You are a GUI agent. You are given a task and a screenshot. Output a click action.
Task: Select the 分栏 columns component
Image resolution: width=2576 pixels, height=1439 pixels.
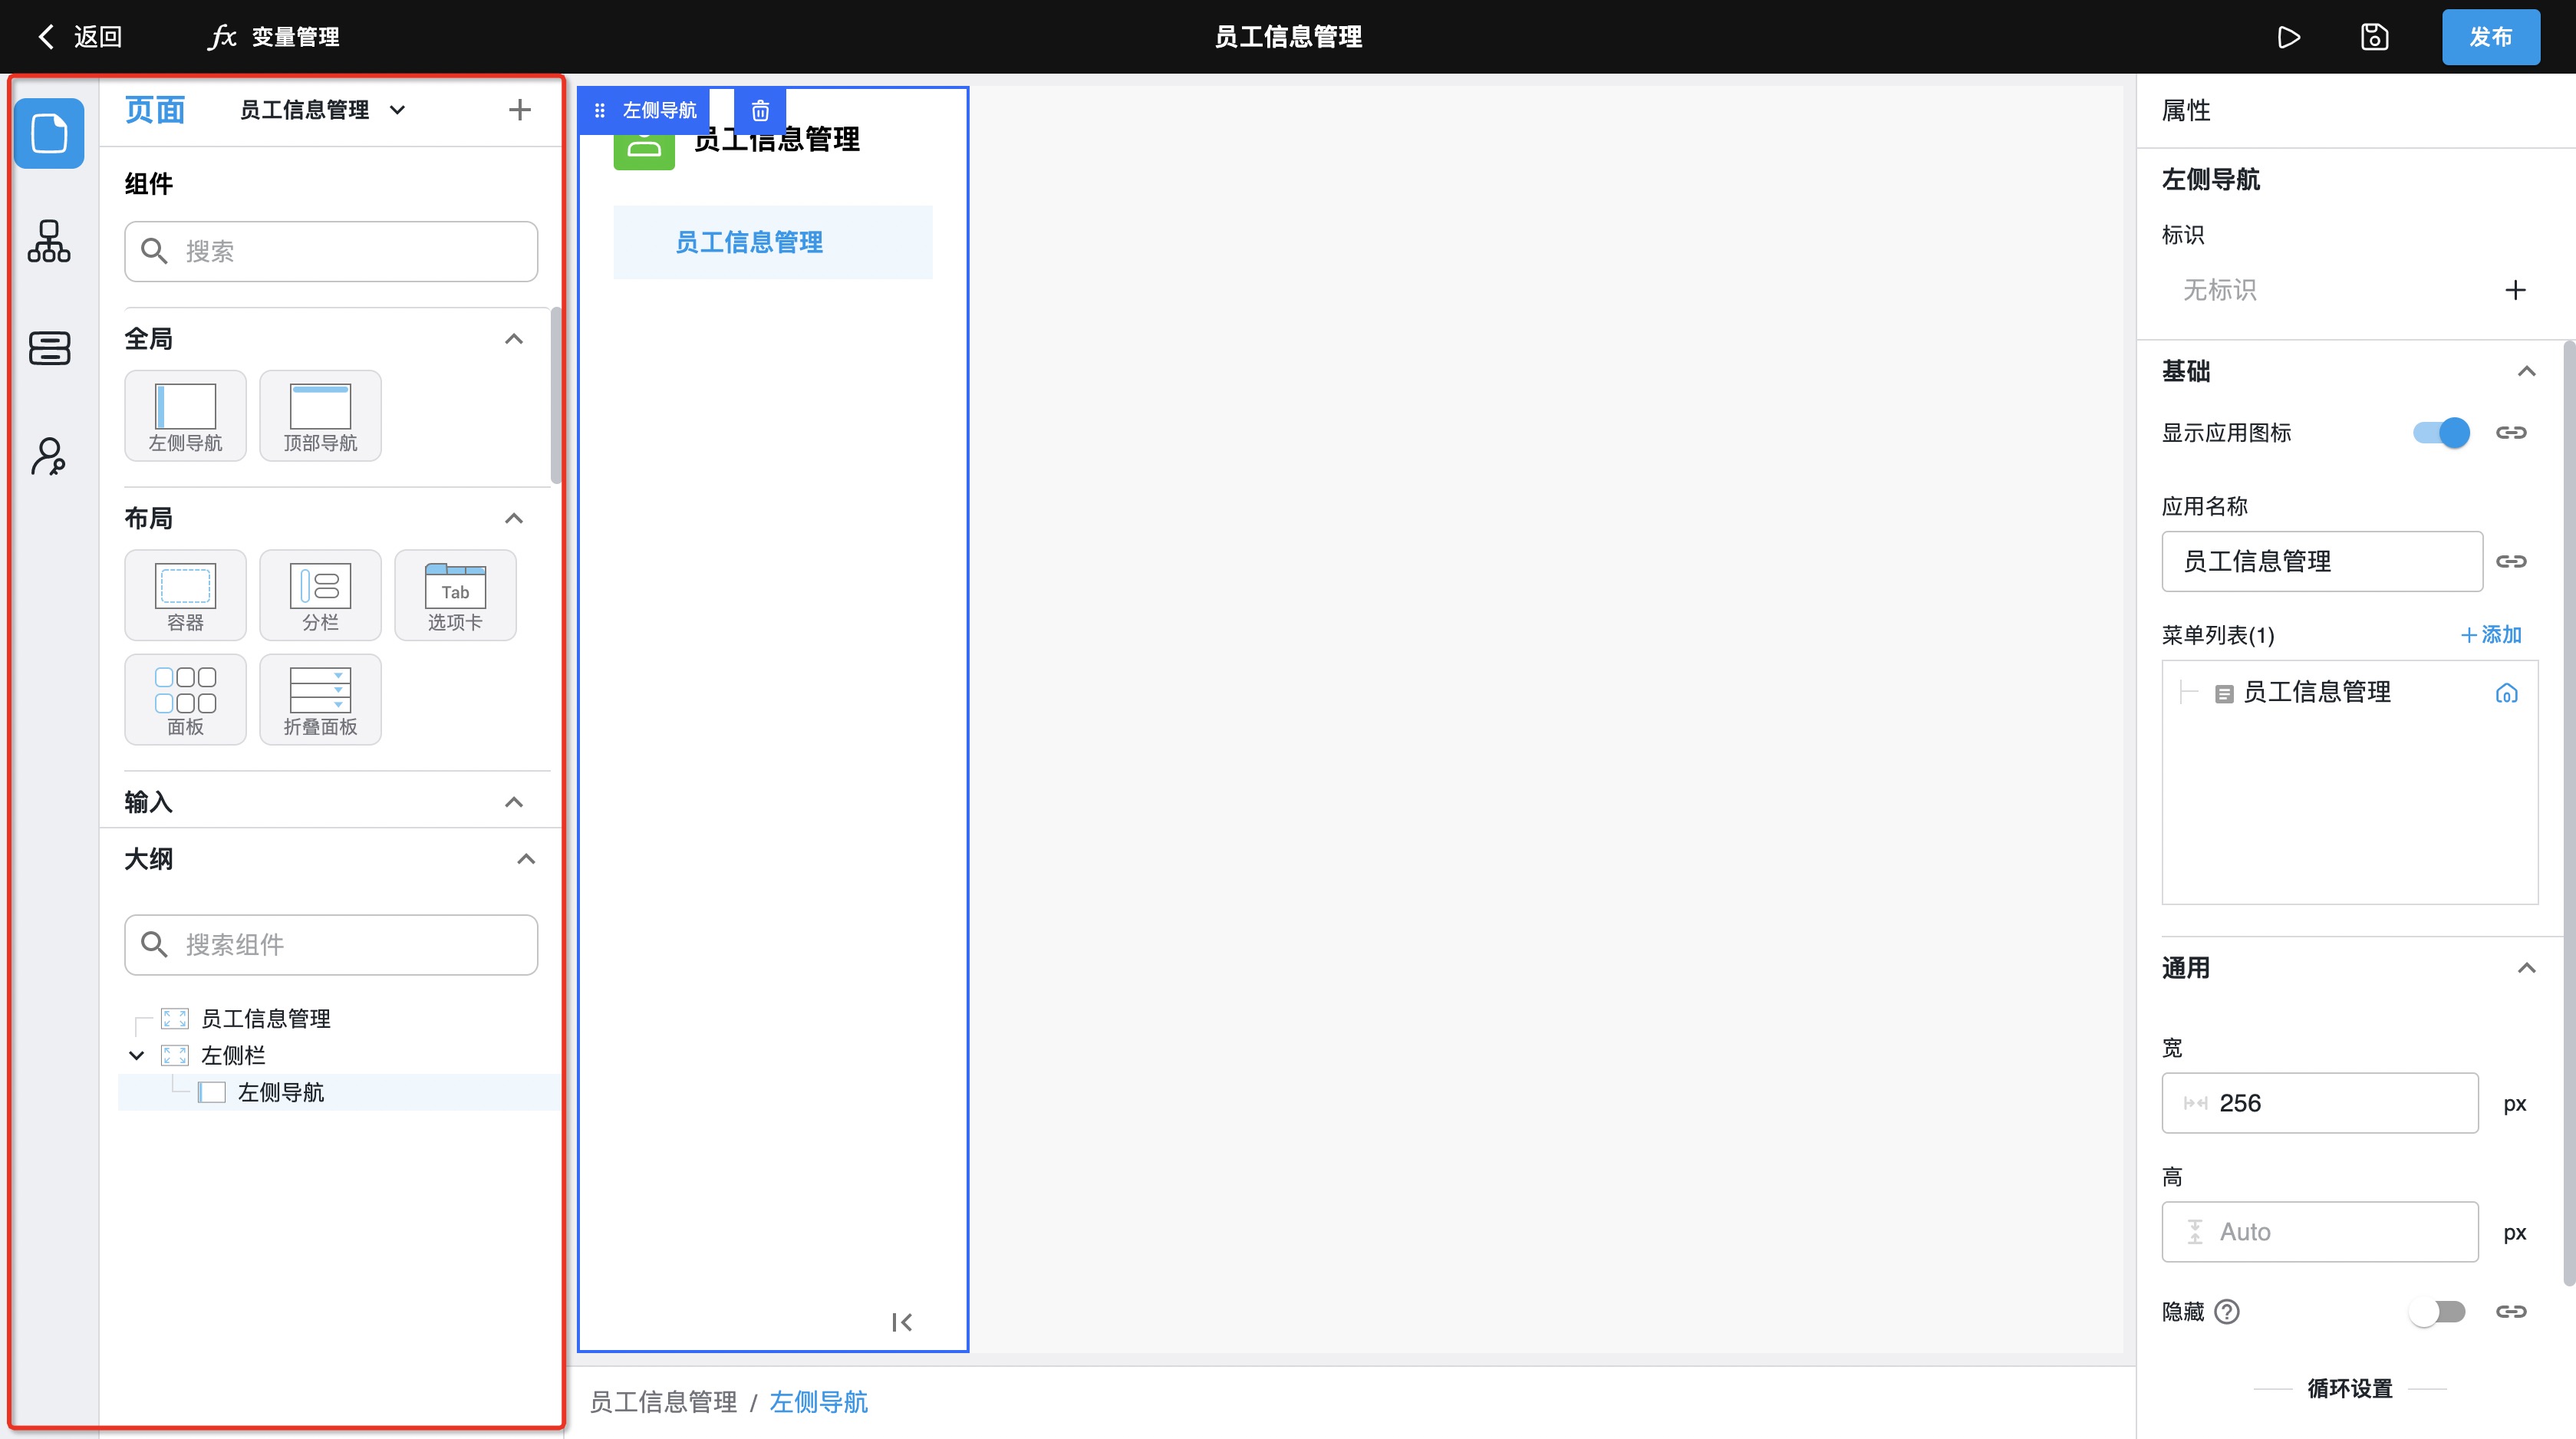(x=320, y=595)
